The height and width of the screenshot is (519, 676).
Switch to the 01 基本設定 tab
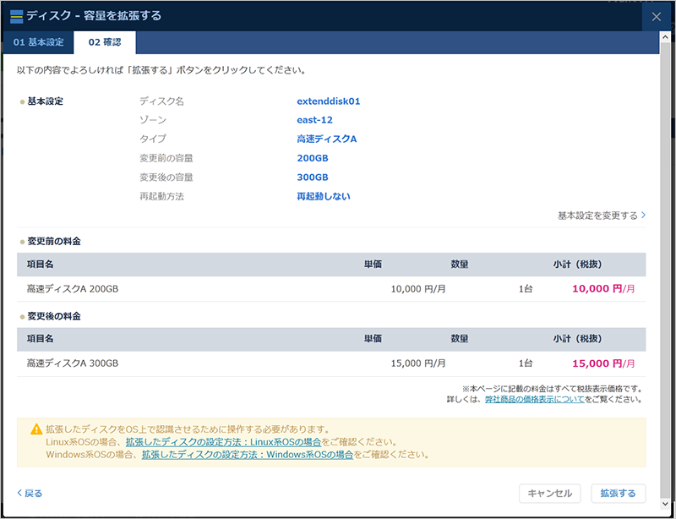coord(37,43)
